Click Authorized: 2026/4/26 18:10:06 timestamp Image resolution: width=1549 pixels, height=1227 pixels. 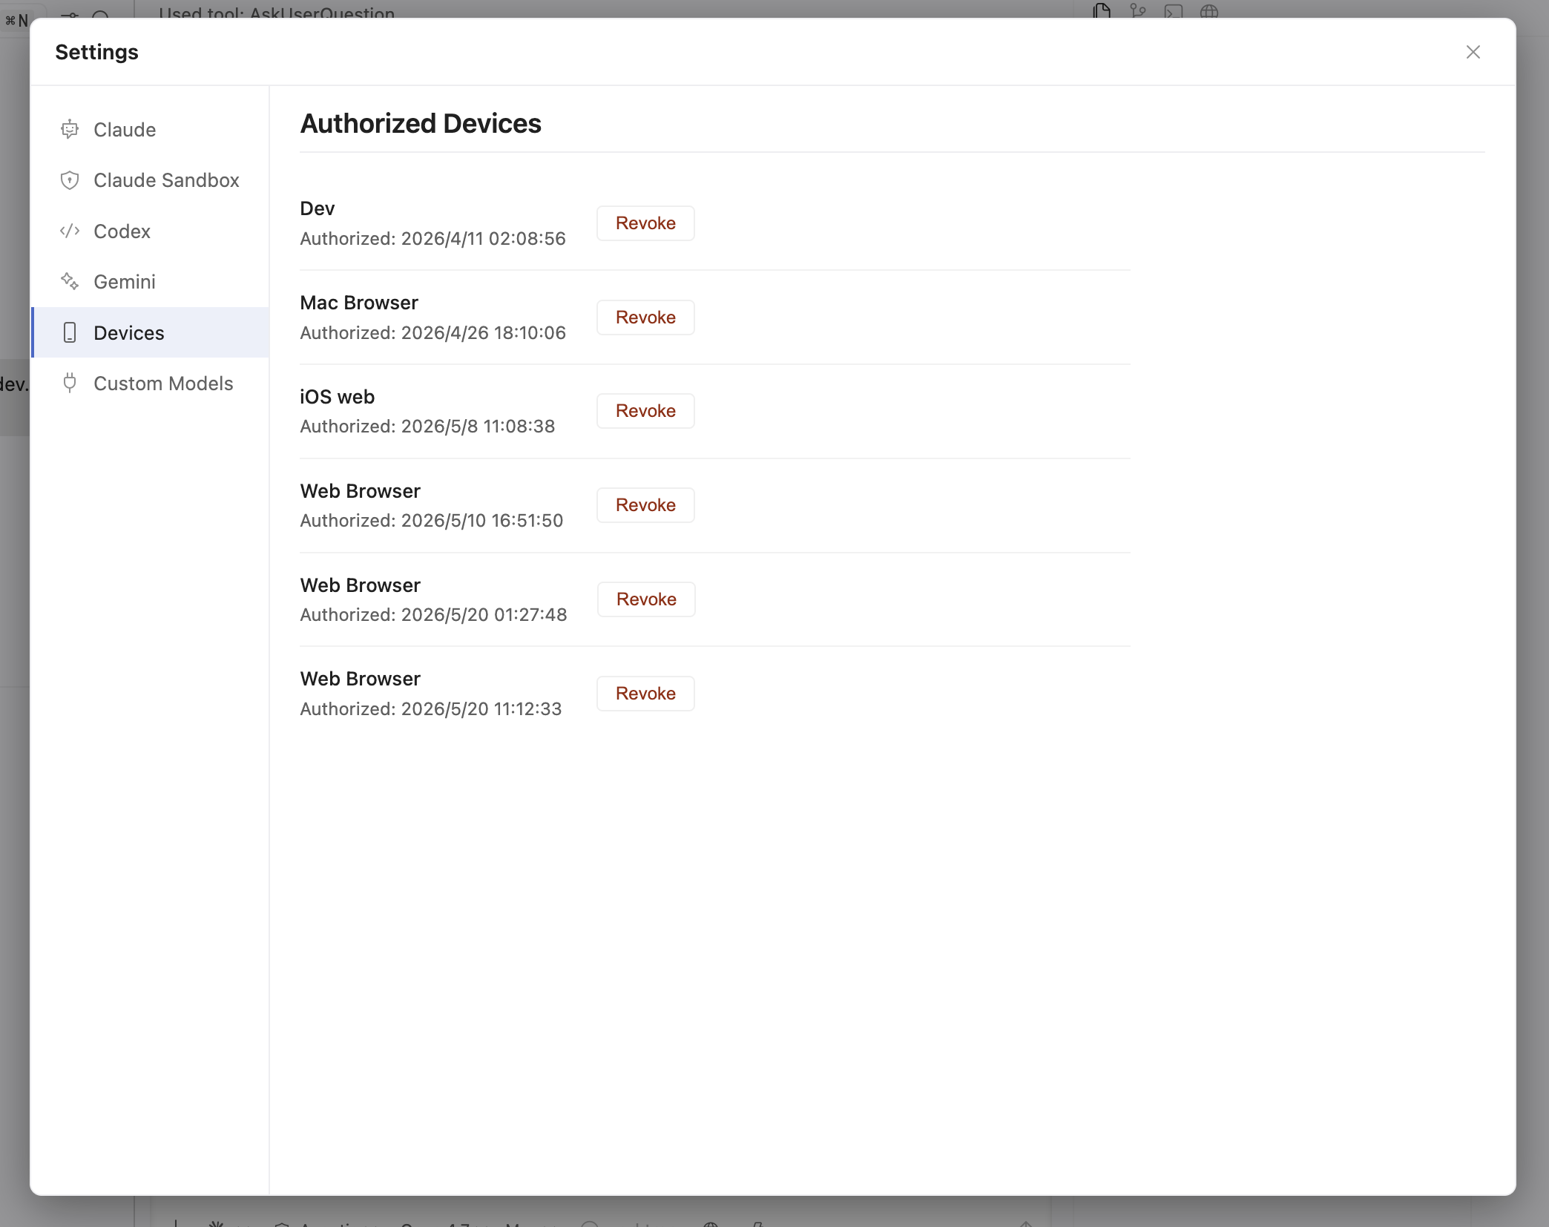point(433,333)
